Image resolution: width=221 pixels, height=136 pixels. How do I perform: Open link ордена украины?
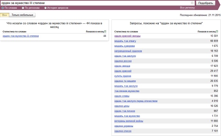124,126
